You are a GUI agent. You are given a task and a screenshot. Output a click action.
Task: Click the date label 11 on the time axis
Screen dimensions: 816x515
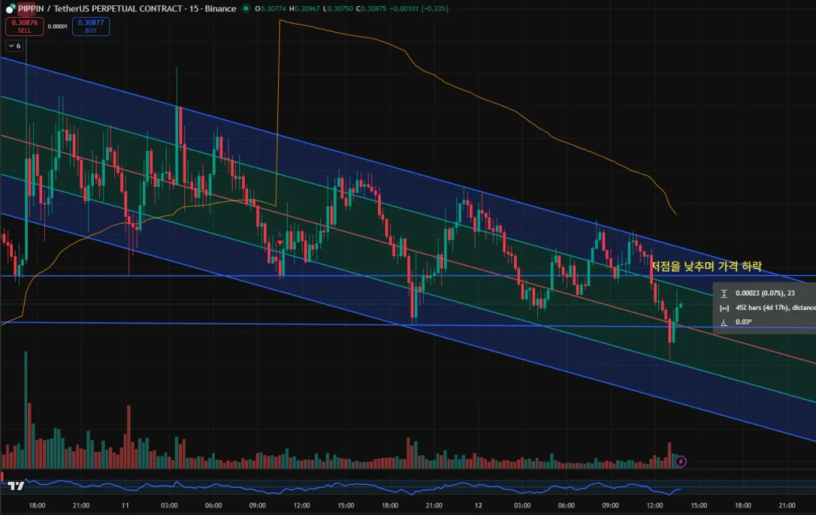pos(125,505)
